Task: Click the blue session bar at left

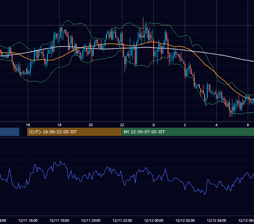Action: click(10, 132)
